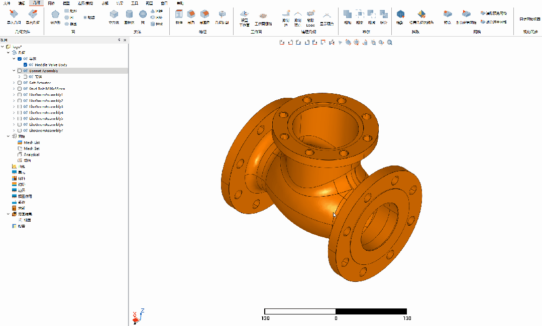Check the LitoGeomAssembly7 checkbox
Image resolution: width=542 pixels, height=326 pixels.
coord(20,130)
